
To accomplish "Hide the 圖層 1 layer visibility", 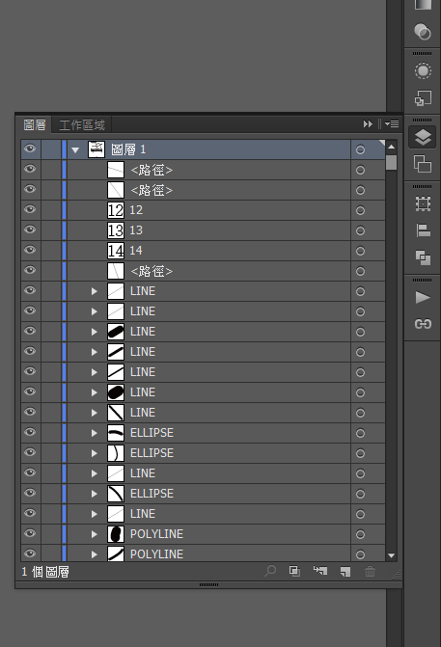I will coord(30,148).
